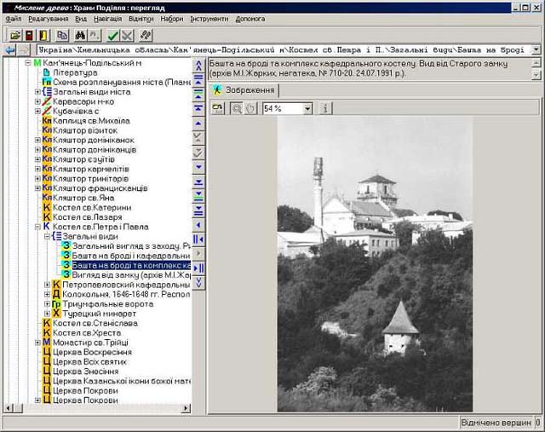545x432 pixels.
Task: Click the green checkmark toolbar icon
Action: (x=113, y=35)
